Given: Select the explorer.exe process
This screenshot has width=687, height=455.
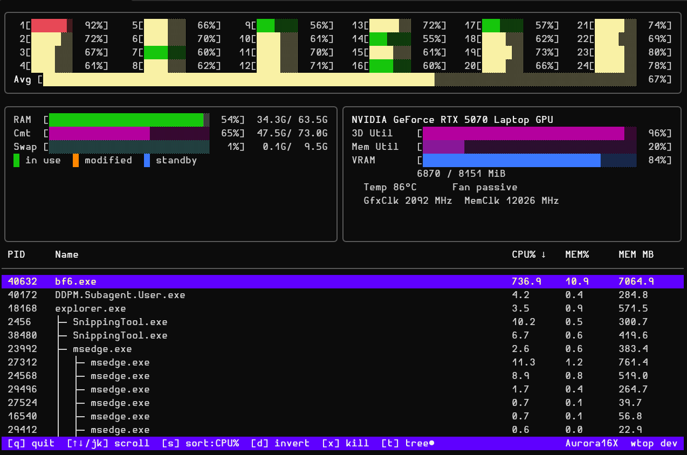Looking at the screenshot, I should pyautogui.click(x=343, y=308).
